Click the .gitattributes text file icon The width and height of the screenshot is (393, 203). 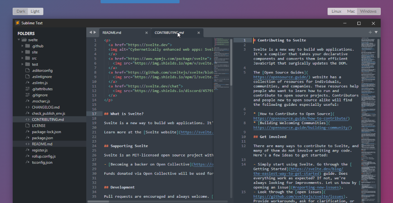click(27, 89)
